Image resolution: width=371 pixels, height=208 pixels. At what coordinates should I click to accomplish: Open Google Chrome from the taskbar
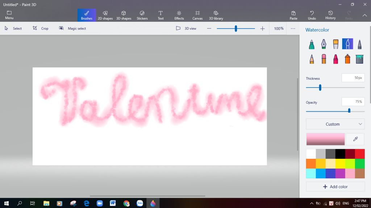[x=126, y=203]
